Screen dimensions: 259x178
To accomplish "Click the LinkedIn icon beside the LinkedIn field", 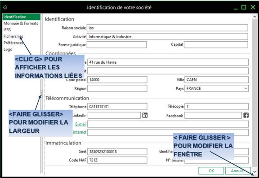I will point(145,115).
